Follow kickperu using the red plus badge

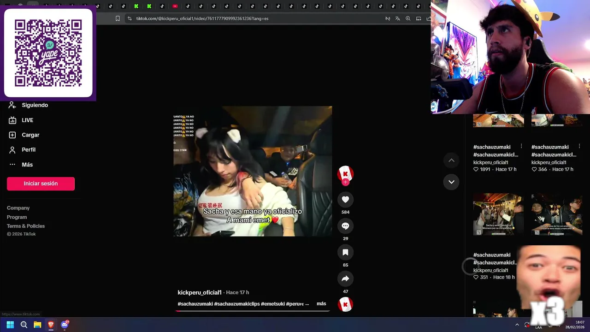345,182
